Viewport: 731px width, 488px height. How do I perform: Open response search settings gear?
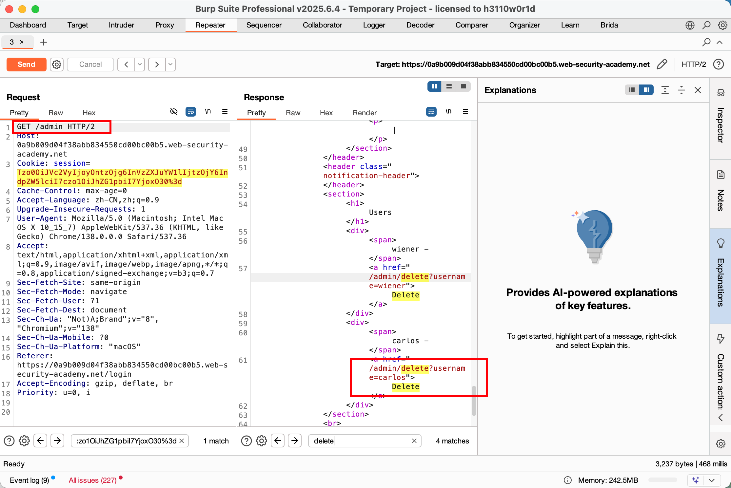[x=261, y=441]
